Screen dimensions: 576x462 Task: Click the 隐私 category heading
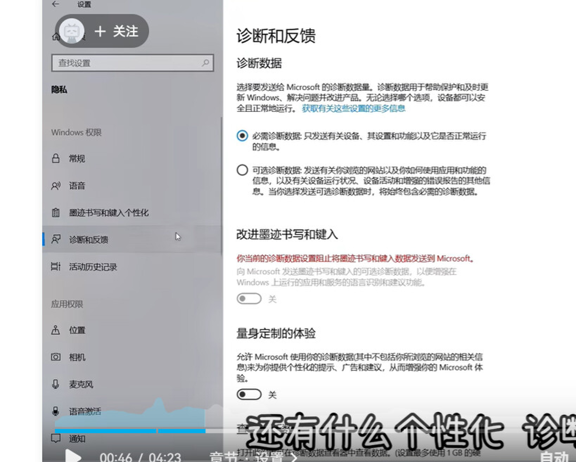click(59, 90)
